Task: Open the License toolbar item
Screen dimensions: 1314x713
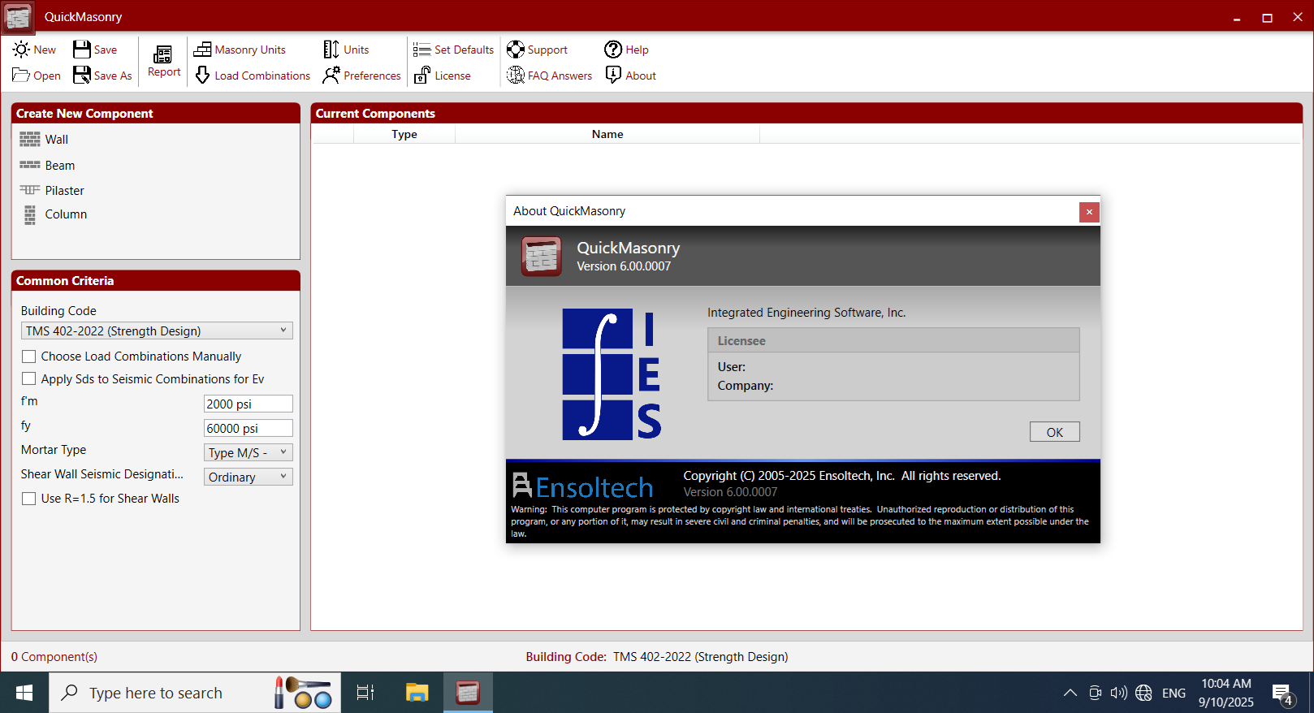Action: click(443, 76)
